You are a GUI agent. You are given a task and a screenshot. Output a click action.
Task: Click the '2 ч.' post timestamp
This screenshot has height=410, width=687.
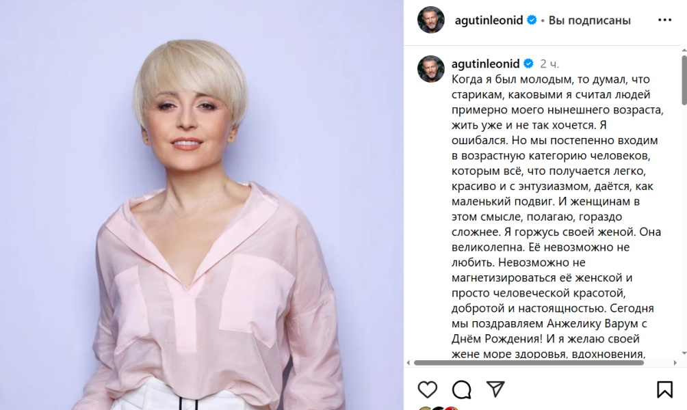(x=549, y=64)
